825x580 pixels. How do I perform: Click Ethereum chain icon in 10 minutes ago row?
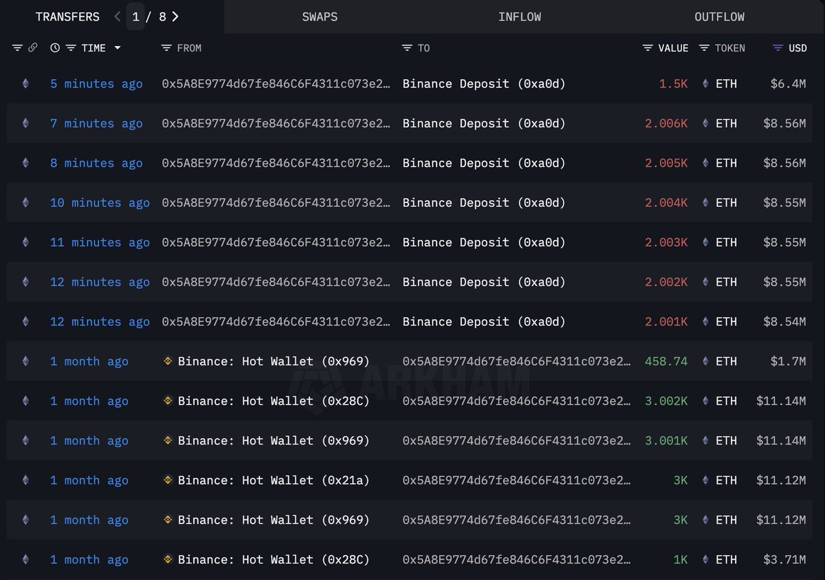(26, 203)
